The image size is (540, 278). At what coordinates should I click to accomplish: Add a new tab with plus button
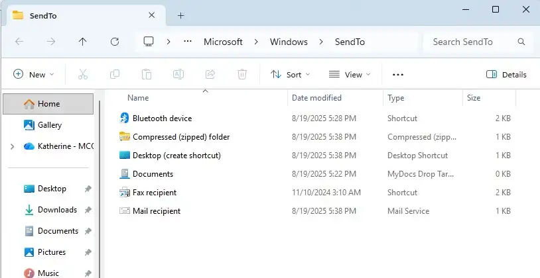click(x=180, y=15)
